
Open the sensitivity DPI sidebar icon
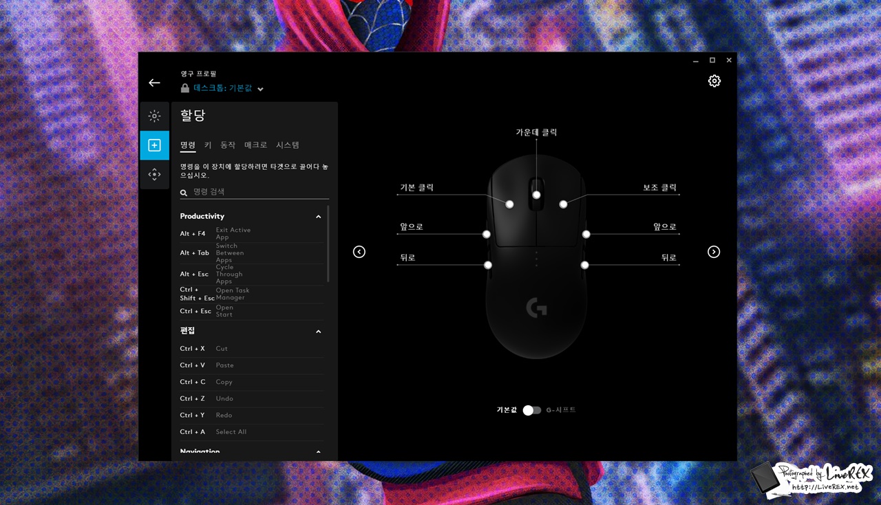click(x=154, y=175)
